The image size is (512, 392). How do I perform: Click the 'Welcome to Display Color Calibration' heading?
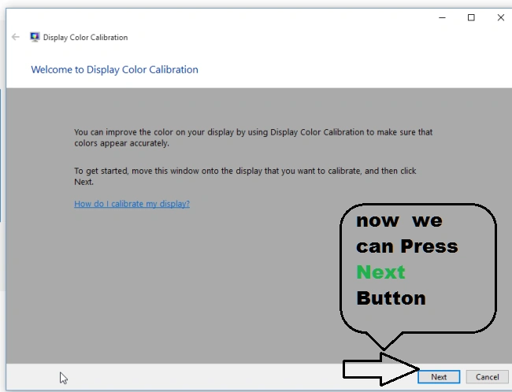pos(114,69)
